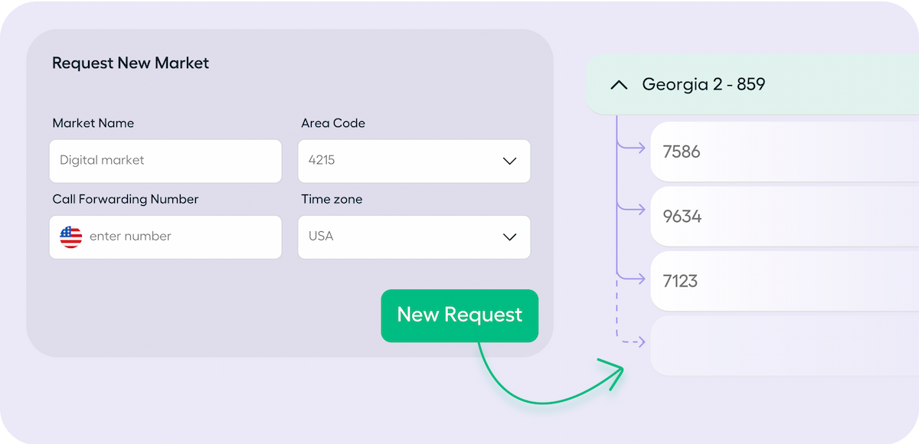Click the 4215 area code value
Viewport: 919px width, 444px height.
coord(322,161)
